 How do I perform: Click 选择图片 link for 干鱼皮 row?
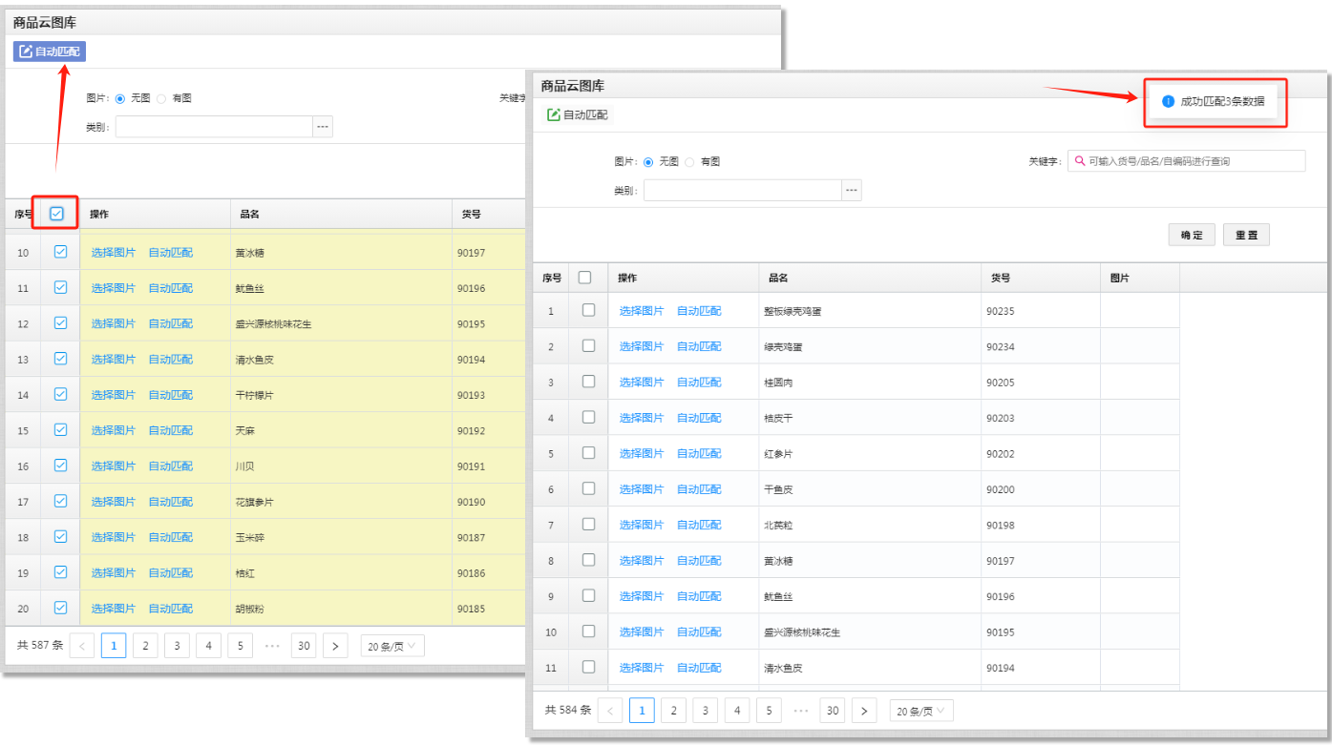click(642, 489)
